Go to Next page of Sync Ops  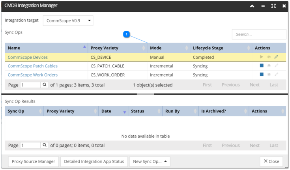[x=254, y=85]
